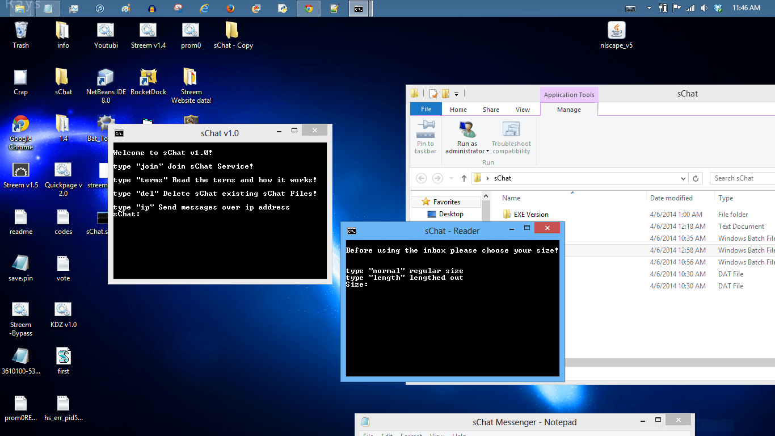Select Troubleshoot compatibility in the ribbon
The width and height of the screenshot is (775, 436).
click(511, 136)
